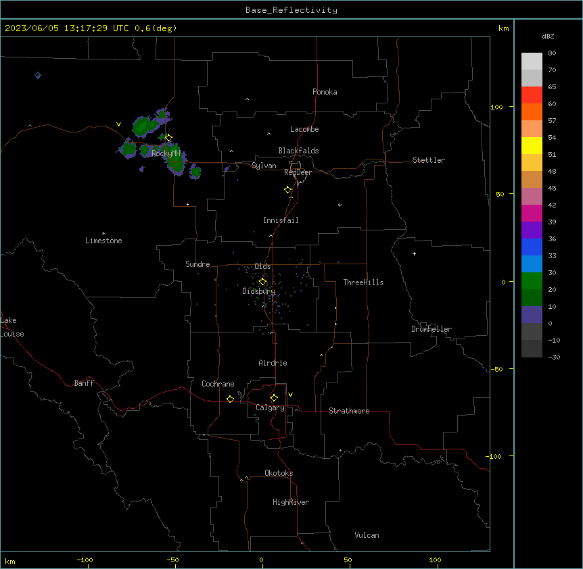The height and width of the screenshot is (569, 583).
Task: Click the purple 36-39 dBZ legend swatch
Action: [532, 230]
